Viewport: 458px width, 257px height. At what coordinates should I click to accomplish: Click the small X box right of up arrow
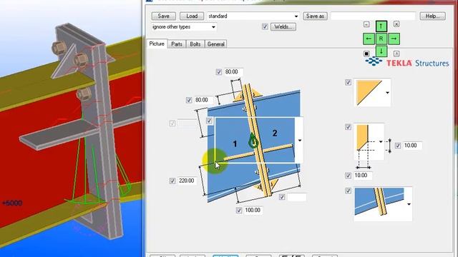pyautogui.click(x=396, y=24)
